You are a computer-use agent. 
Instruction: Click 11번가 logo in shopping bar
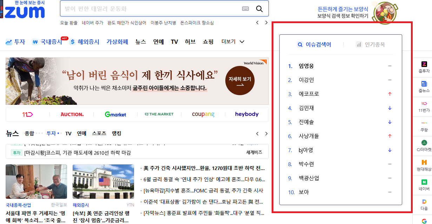coord(27,114)
